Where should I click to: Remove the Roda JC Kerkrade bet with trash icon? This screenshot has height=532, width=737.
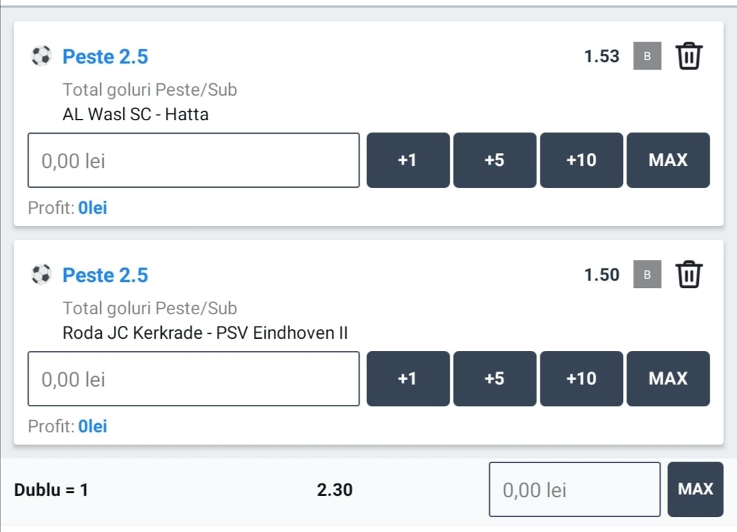pyautogui.click(x=689, y=275)
